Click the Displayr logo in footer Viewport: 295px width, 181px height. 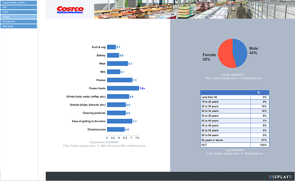click(x=280, y=177)
